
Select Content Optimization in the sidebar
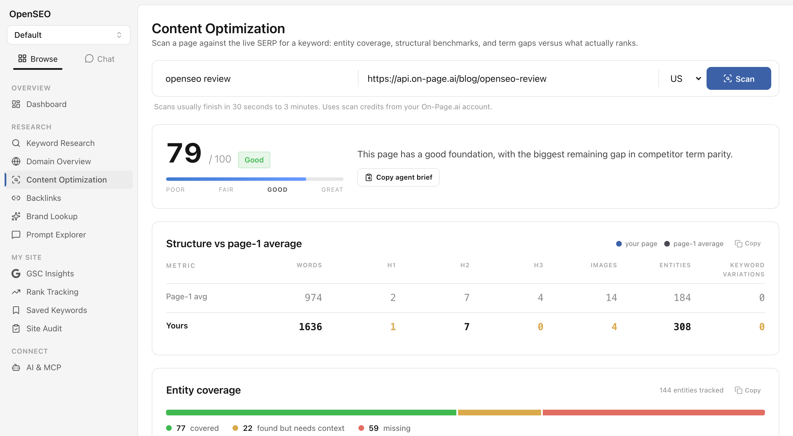(x=69, y=180)
